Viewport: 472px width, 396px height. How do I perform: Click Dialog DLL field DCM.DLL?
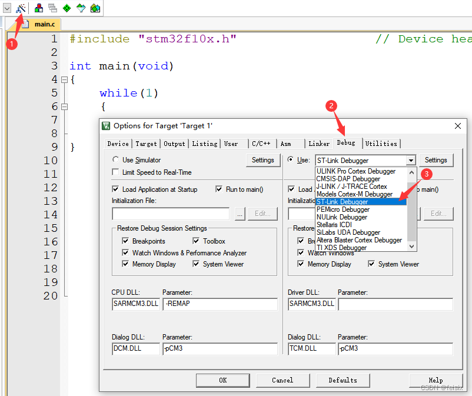(136, 349)
